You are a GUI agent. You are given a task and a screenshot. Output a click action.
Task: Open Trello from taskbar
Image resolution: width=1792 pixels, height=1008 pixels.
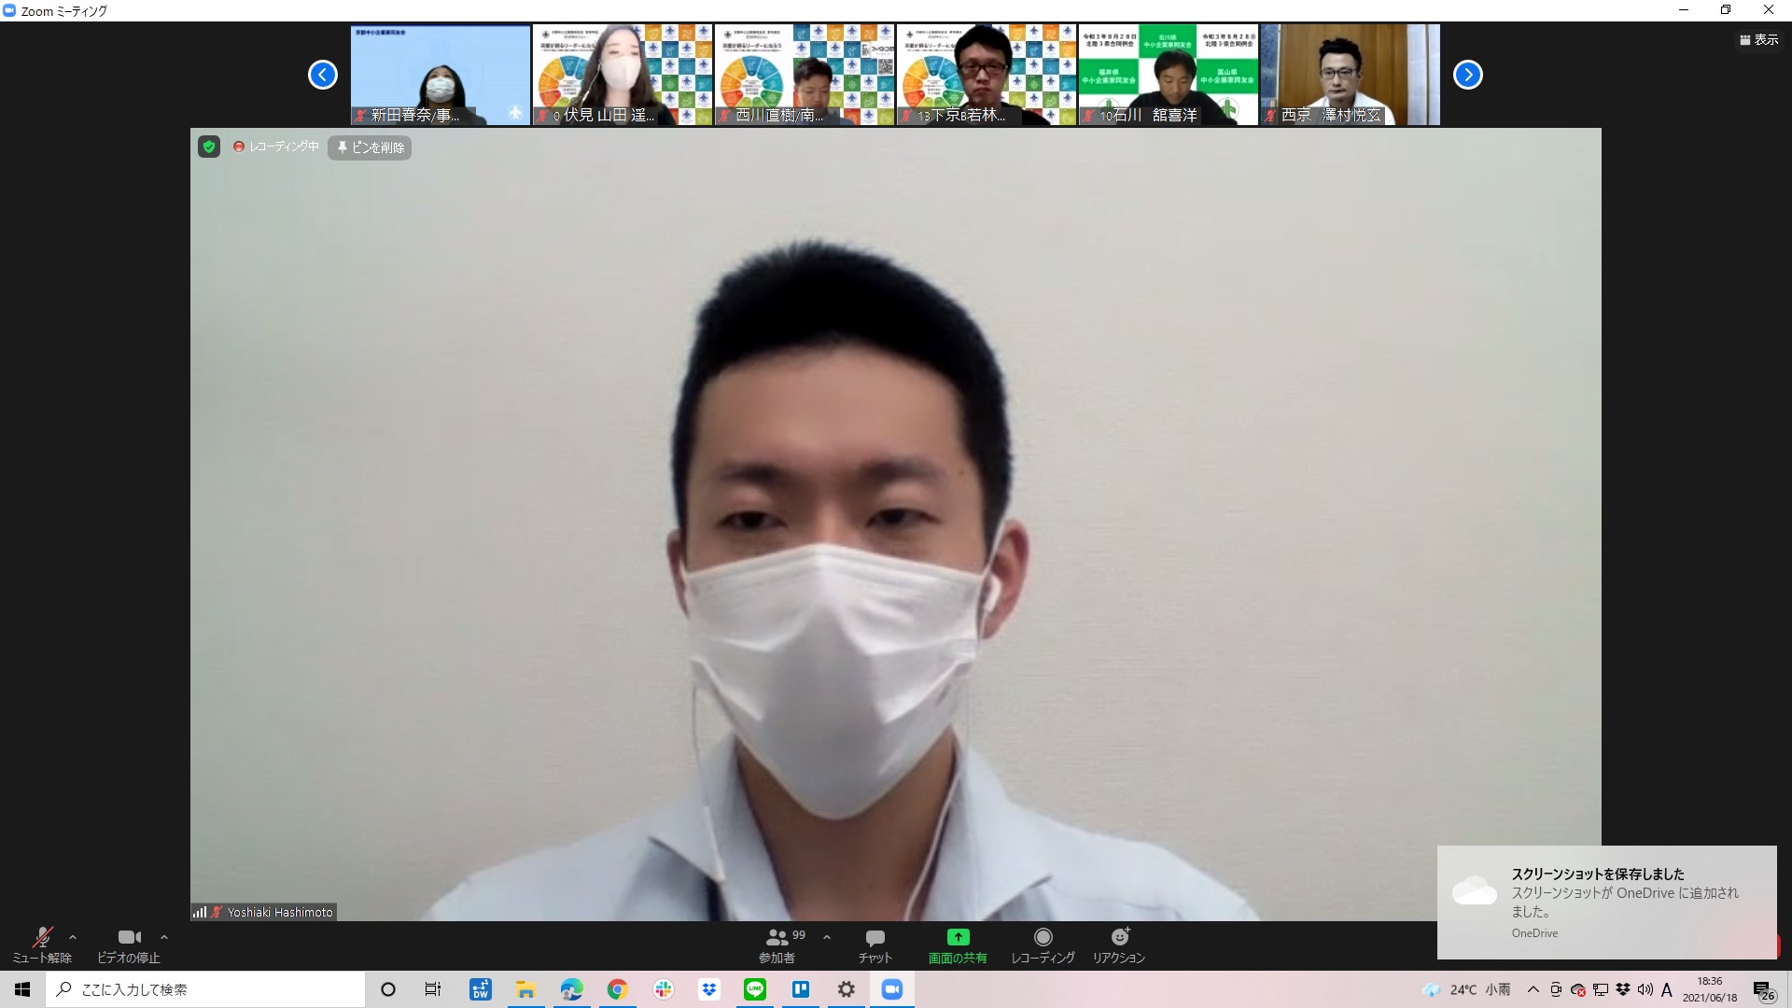[x=801, y=989]
